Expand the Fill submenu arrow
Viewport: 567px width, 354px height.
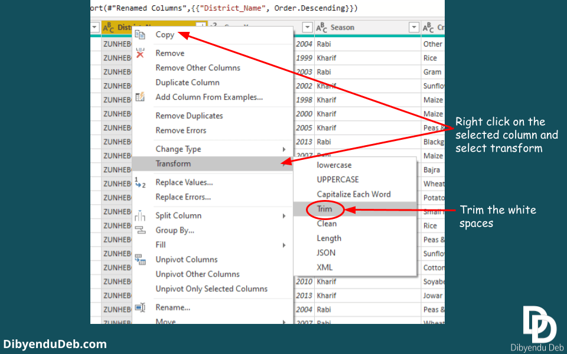click(x=284, y=245)
